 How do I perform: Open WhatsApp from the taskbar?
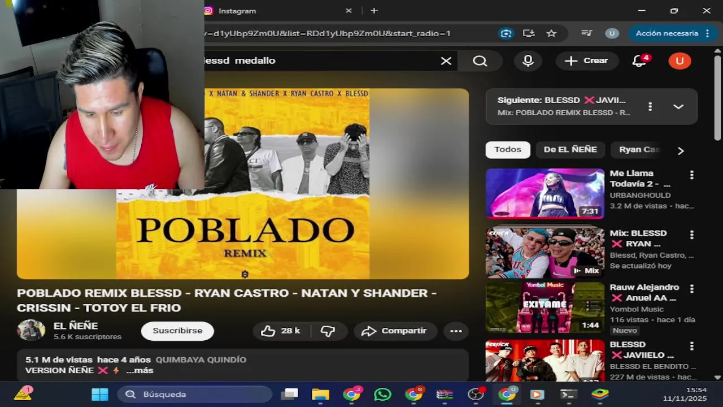382,394
